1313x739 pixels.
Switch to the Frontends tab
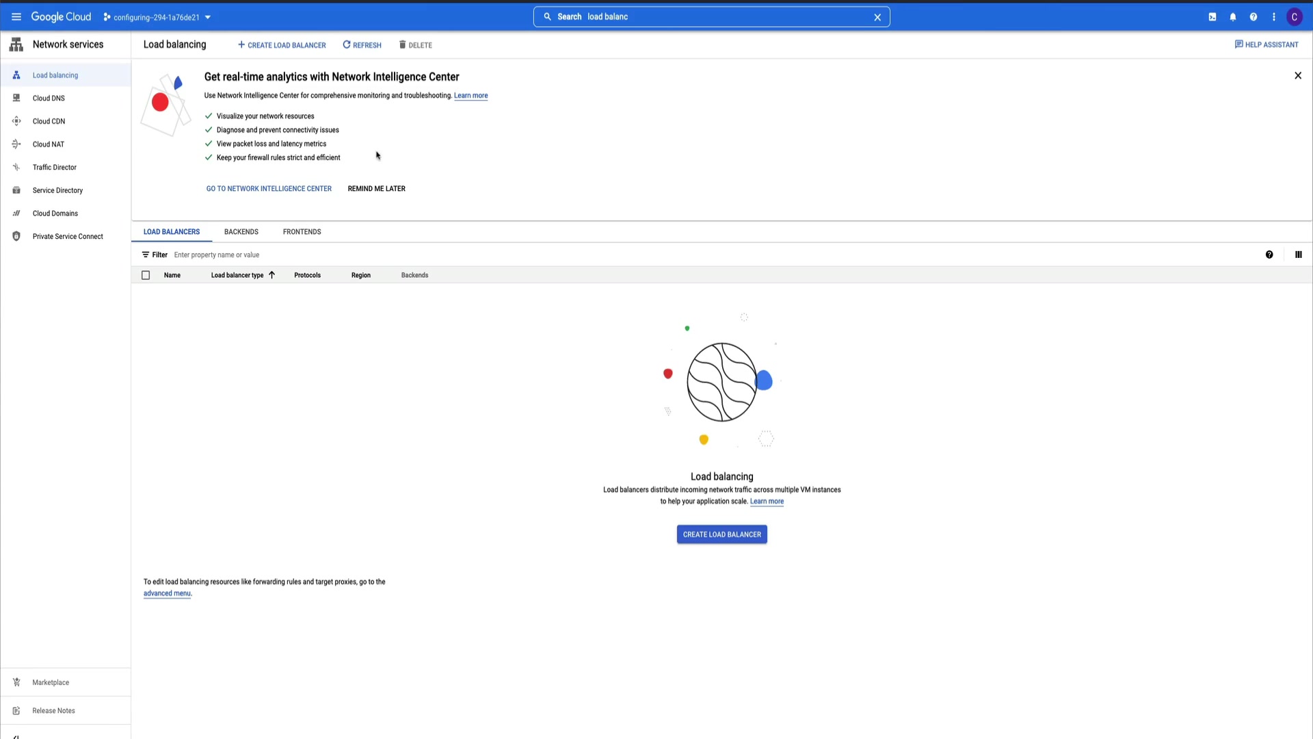pos(302,232)
